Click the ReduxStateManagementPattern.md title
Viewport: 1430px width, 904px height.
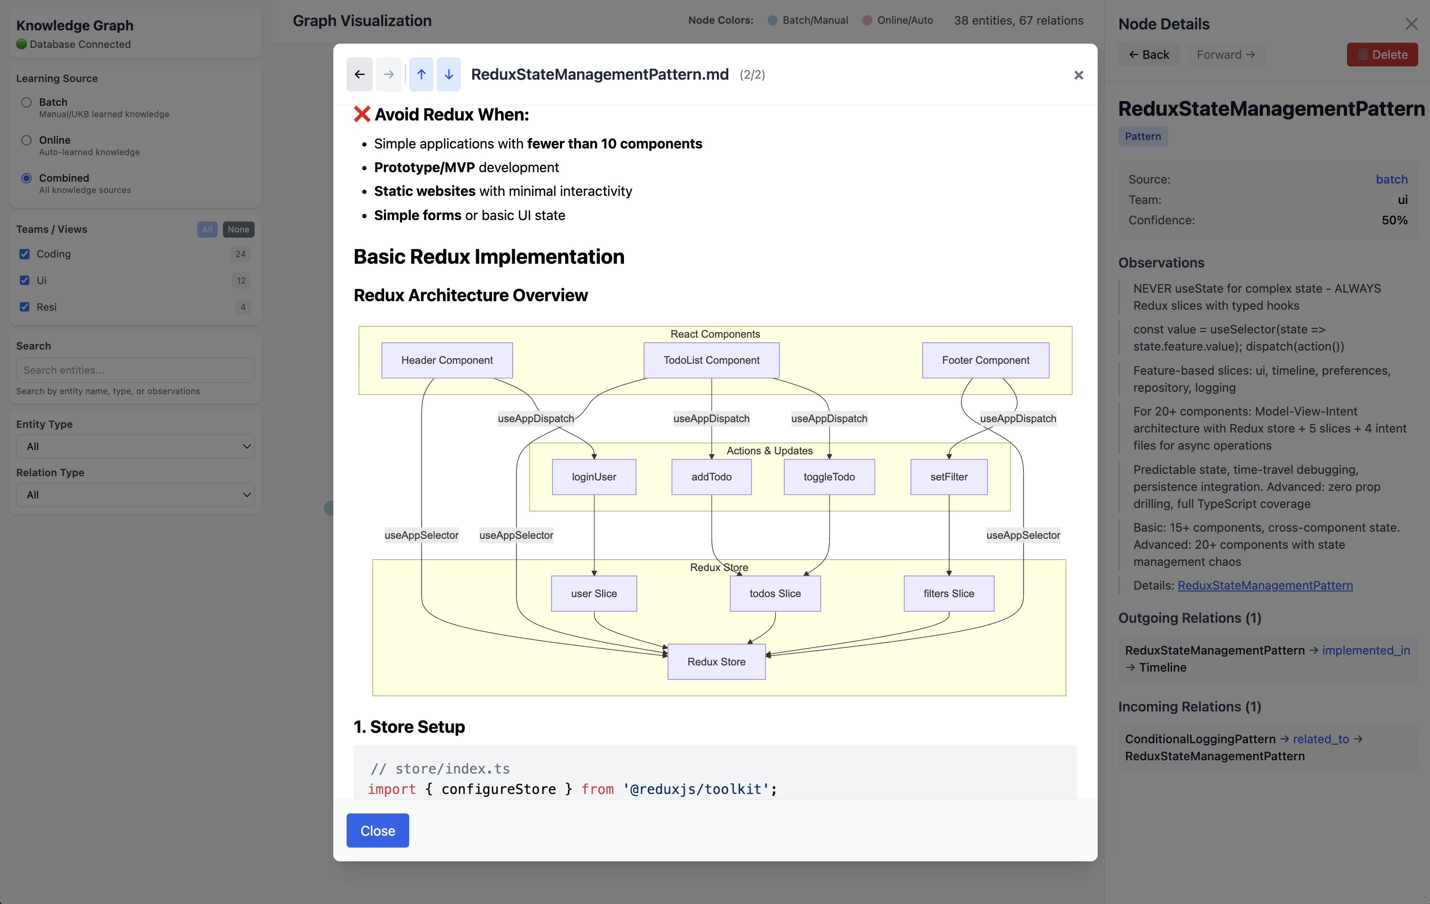pyautogui.click(x=600, y=74)
